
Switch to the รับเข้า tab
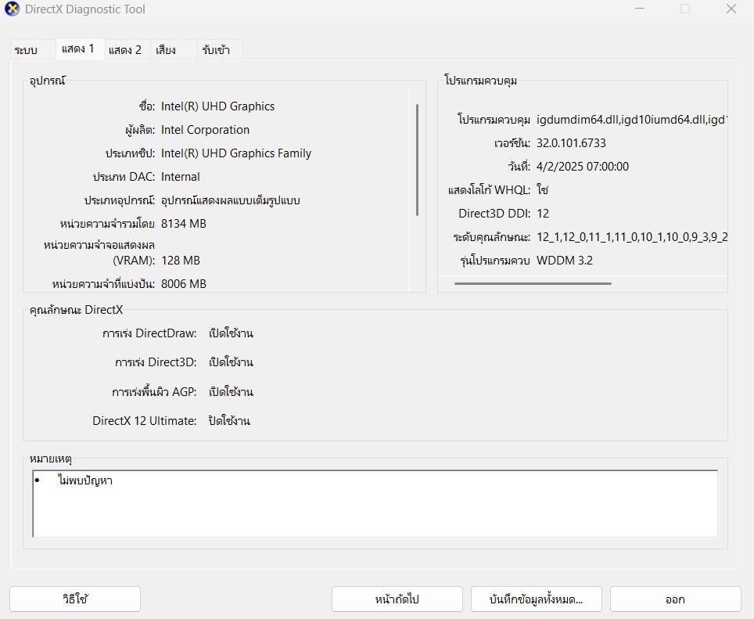[x=219, y=49]
